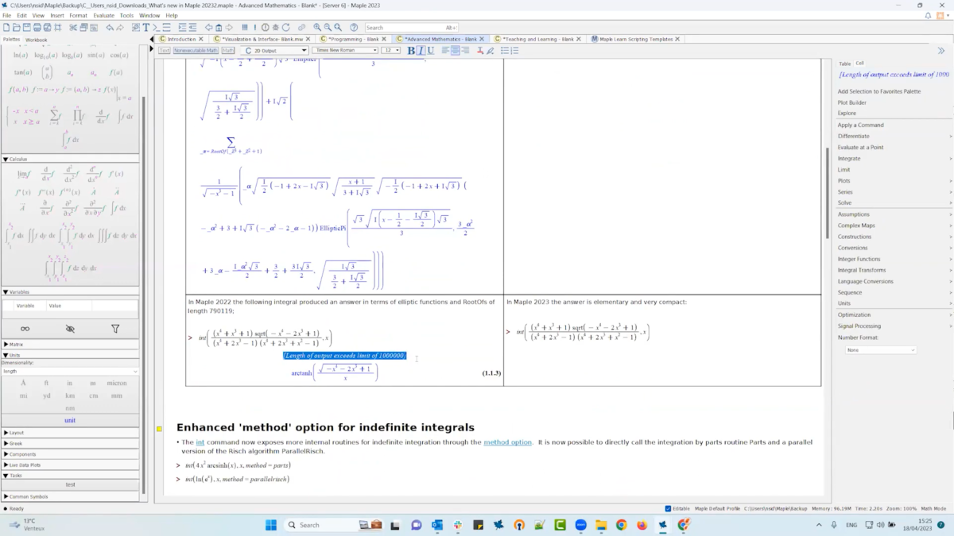Follow the 'int' command hyperlink
This screenshot has height=536, width=954.
[200, 442]
